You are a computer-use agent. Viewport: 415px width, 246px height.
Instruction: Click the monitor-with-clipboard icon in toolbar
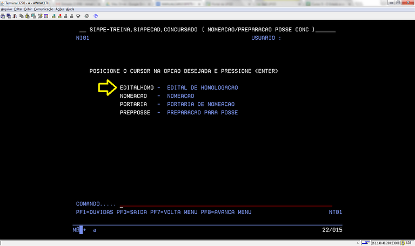(x=34, y=16)
